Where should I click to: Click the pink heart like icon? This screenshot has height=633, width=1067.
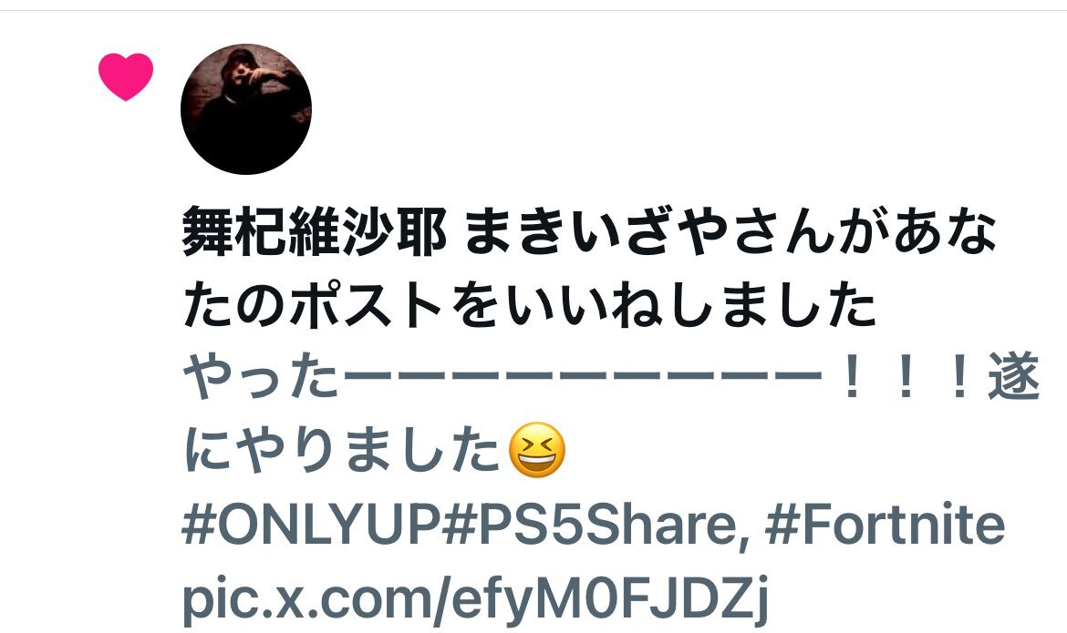(126, 77)
